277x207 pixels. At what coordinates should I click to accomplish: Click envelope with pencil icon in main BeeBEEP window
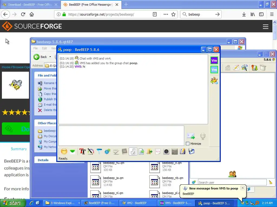236,68
